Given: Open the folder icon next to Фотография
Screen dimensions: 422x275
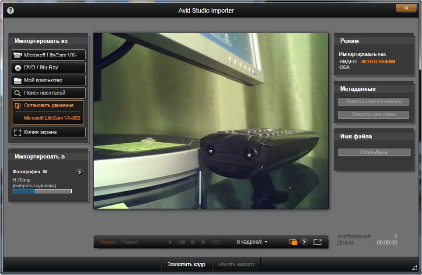Looking at the screenshot, I should (x=45, y=172).
